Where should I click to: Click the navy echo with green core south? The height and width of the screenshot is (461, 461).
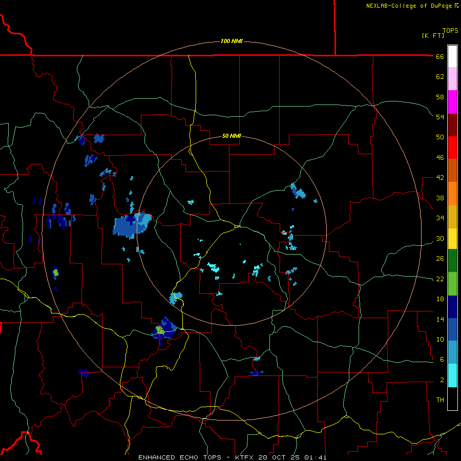coord(164,330)
